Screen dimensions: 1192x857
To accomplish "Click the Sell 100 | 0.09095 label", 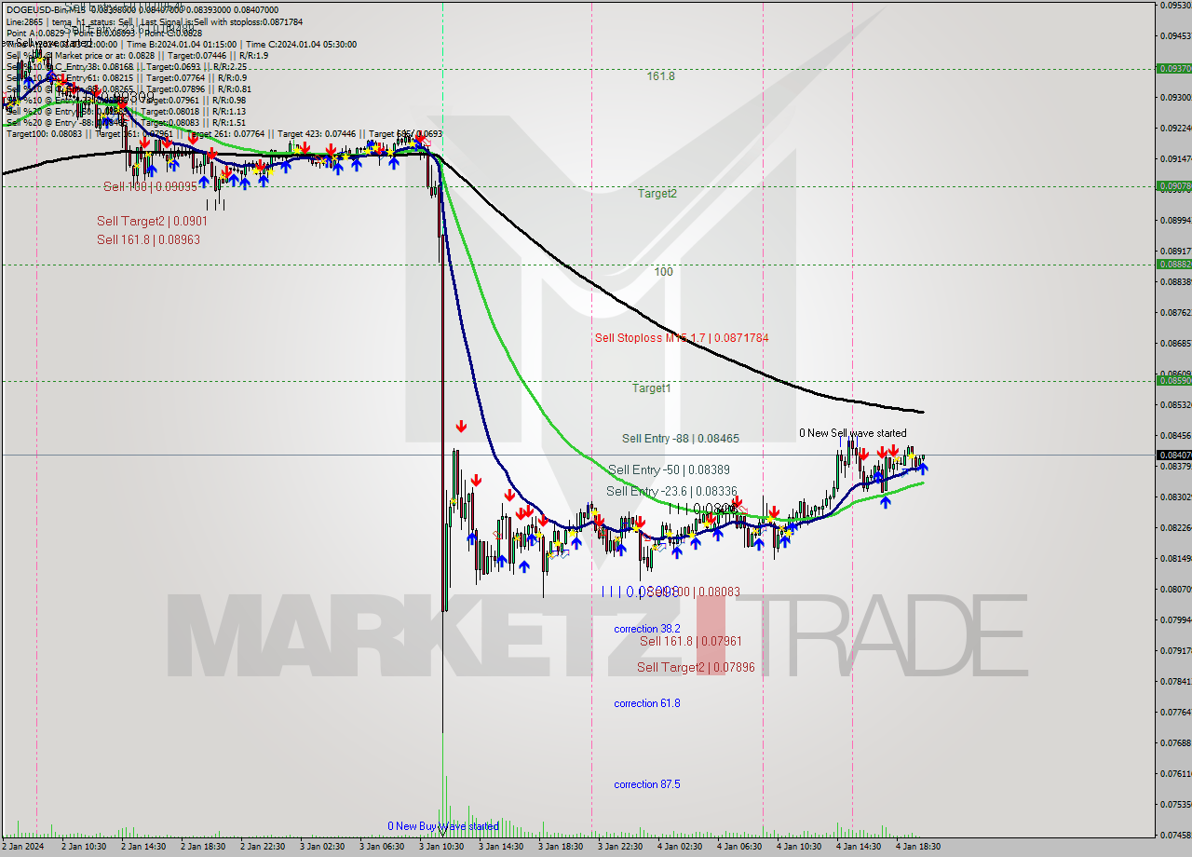I will 150,186.
